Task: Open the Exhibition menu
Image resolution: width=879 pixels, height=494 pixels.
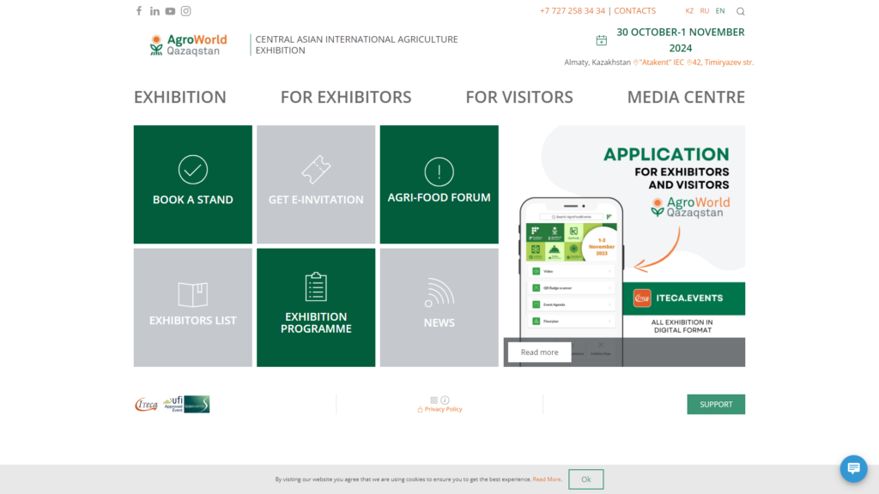Action: coord(180,97)
